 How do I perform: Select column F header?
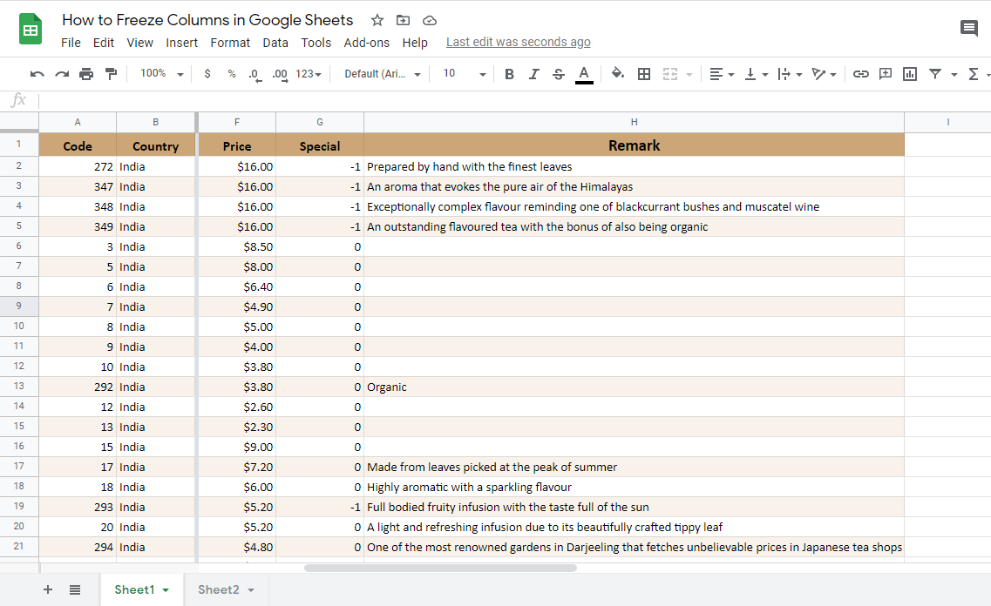[x=237, y=122]
